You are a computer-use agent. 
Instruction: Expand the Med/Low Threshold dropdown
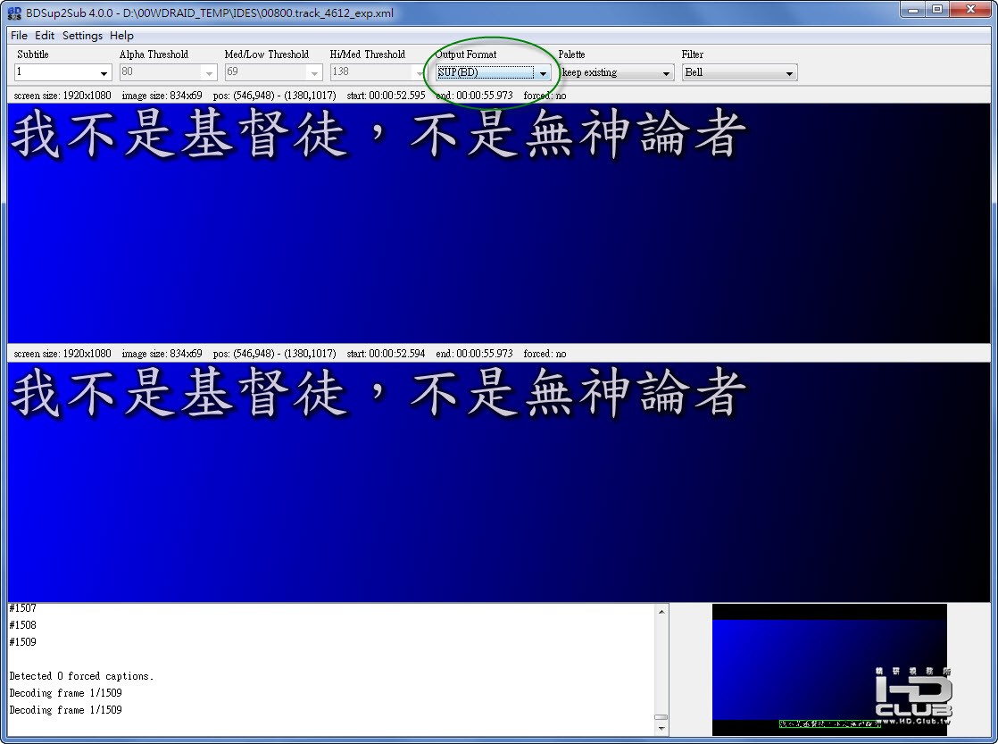click(x=316, y=72)
